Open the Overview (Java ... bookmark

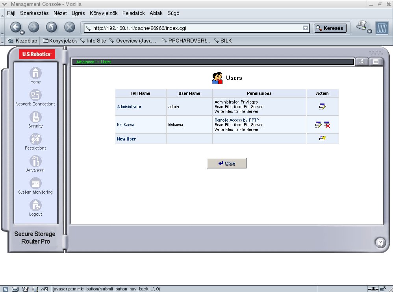coord(133,41)
